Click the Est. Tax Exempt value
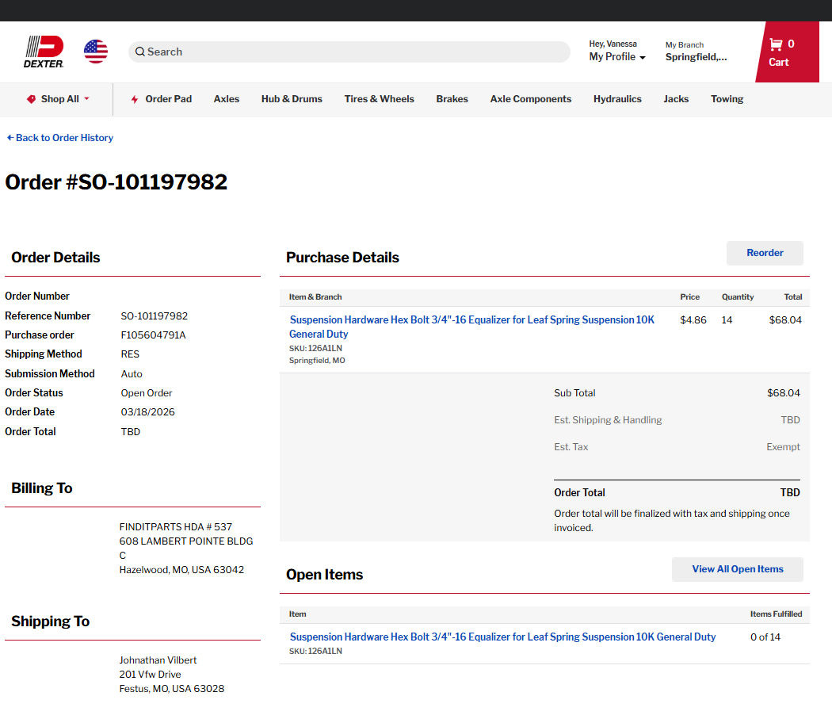The height and width of the screenshot is (719, 832). 783,447
